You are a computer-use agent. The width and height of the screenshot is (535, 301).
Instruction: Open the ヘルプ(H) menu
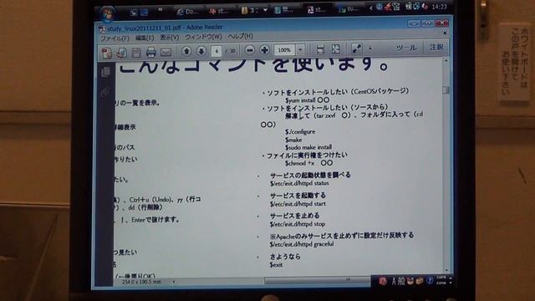click(x=240, y=36)
